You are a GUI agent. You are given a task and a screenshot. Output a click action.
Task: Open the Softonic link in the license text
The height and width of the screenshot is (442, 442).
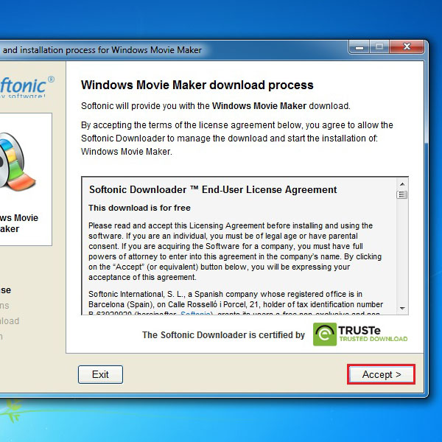point(195,313)
